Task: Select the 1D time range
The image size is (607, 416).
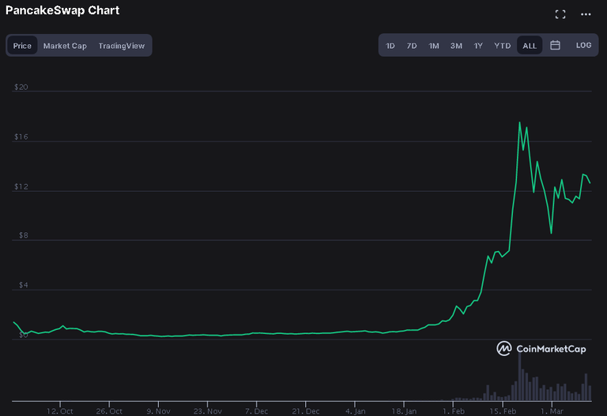Action: tap(390, 46)
